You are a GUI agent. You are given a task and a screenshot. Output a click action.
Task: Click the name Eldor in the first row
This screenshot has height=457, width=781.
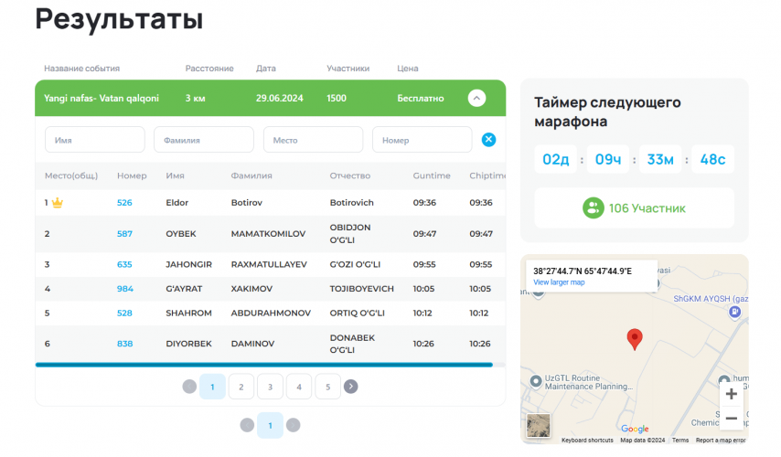pyautogui.click(x=177, y=203)
